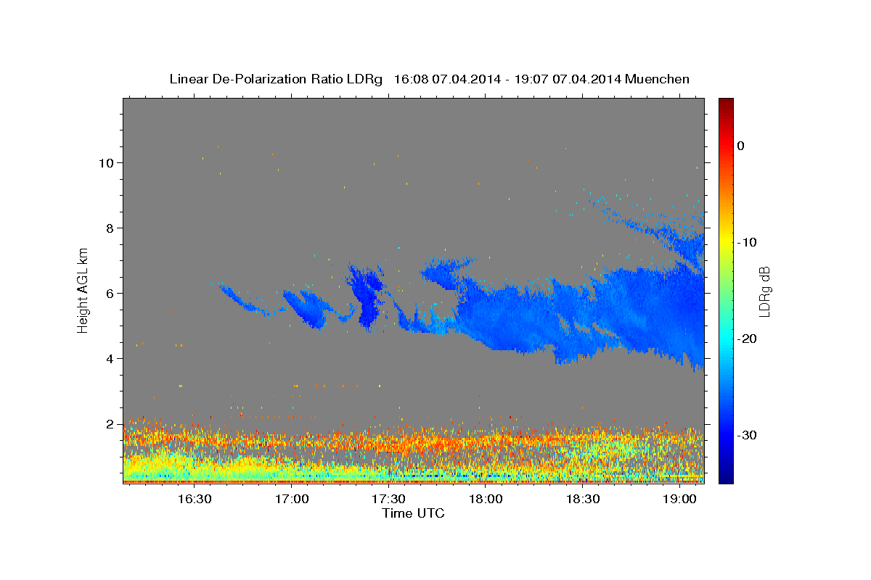Click the colorbar value -30 label
This screenshot has height=580, width=871.
[747, 435]
